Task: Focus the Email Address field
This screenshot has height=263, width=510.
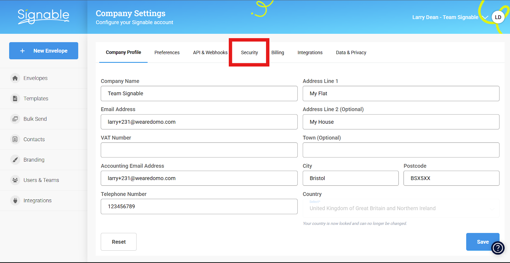Action: tap(199, 122)
